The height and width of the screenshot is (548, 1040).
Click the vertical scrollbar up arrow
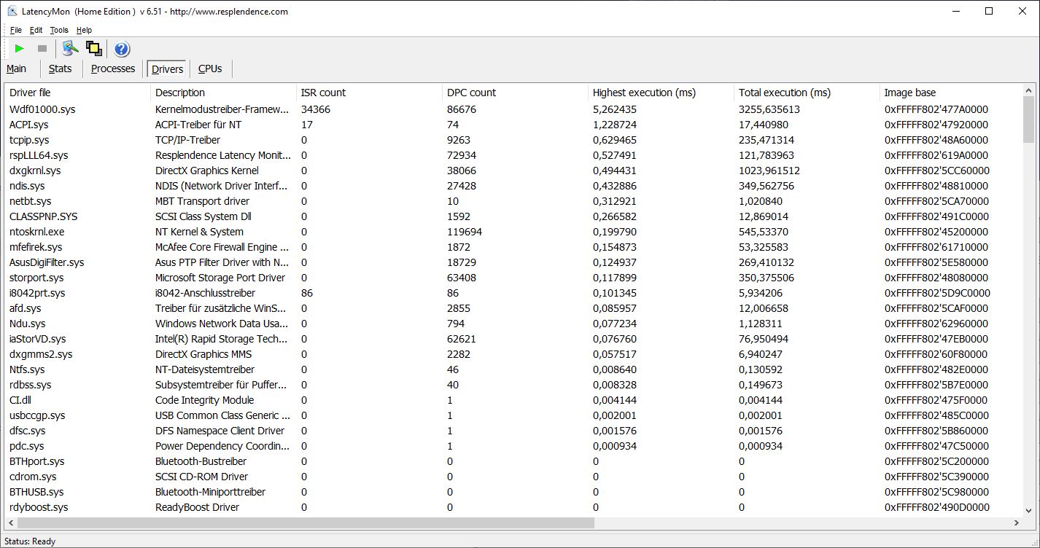1029,91
